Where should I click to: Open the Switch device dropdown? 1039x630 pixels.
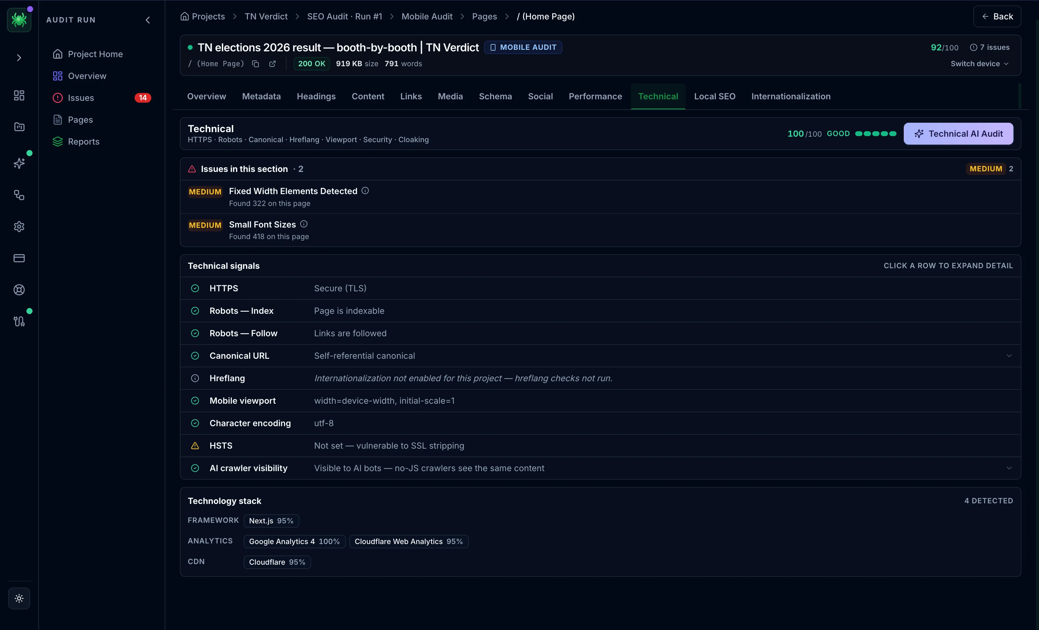click(x=979, y=64)
